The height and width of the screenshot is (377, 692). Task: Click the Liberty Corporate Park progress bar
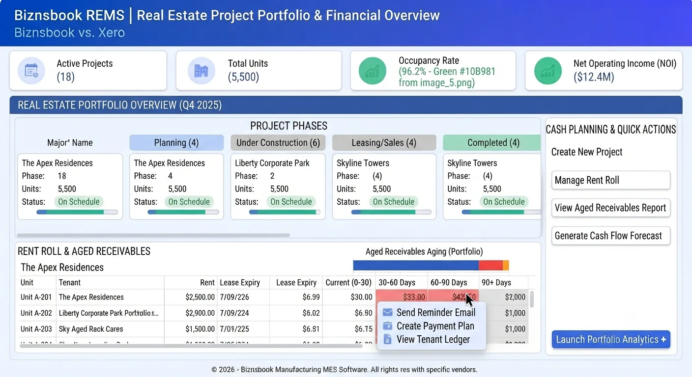[285, 213]
